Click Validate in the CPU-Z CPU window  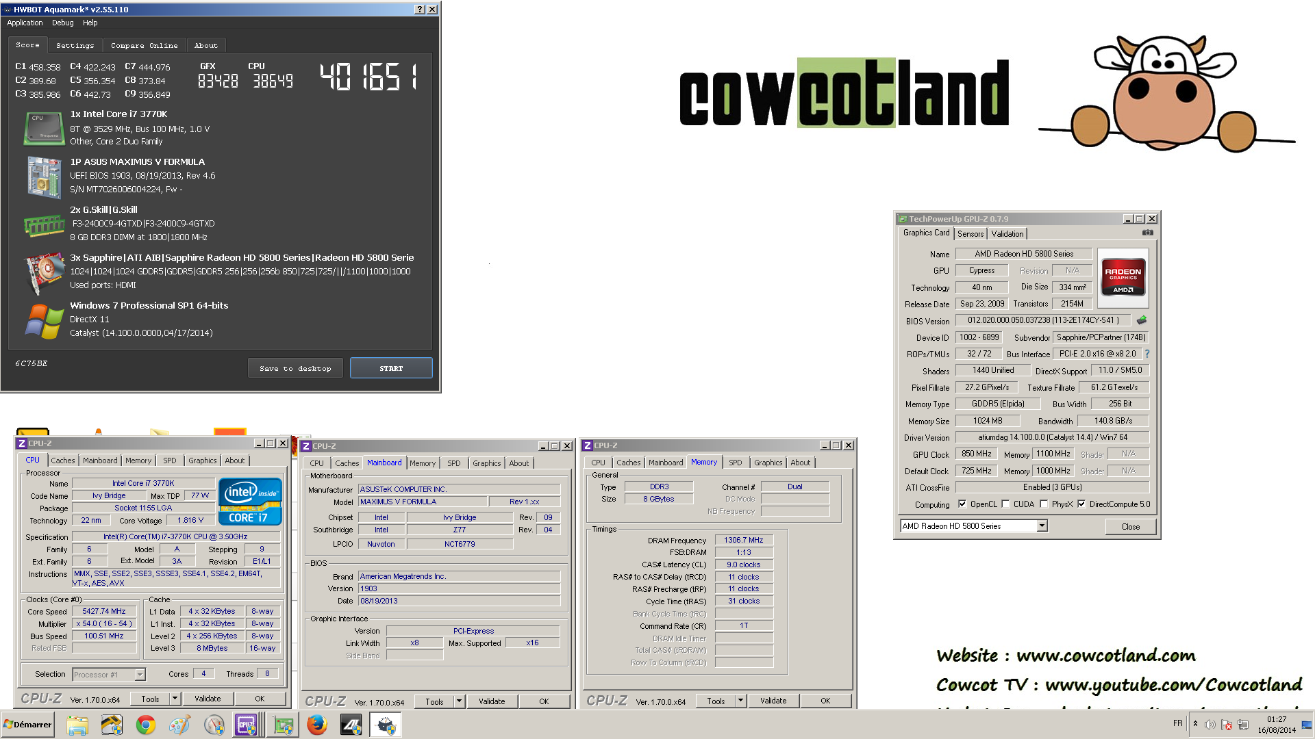pyautogui.click(x=208, y=699)
